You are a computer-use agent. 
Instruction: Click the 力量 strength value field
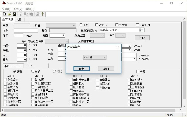pyautogui.click(x=22, y=45)
